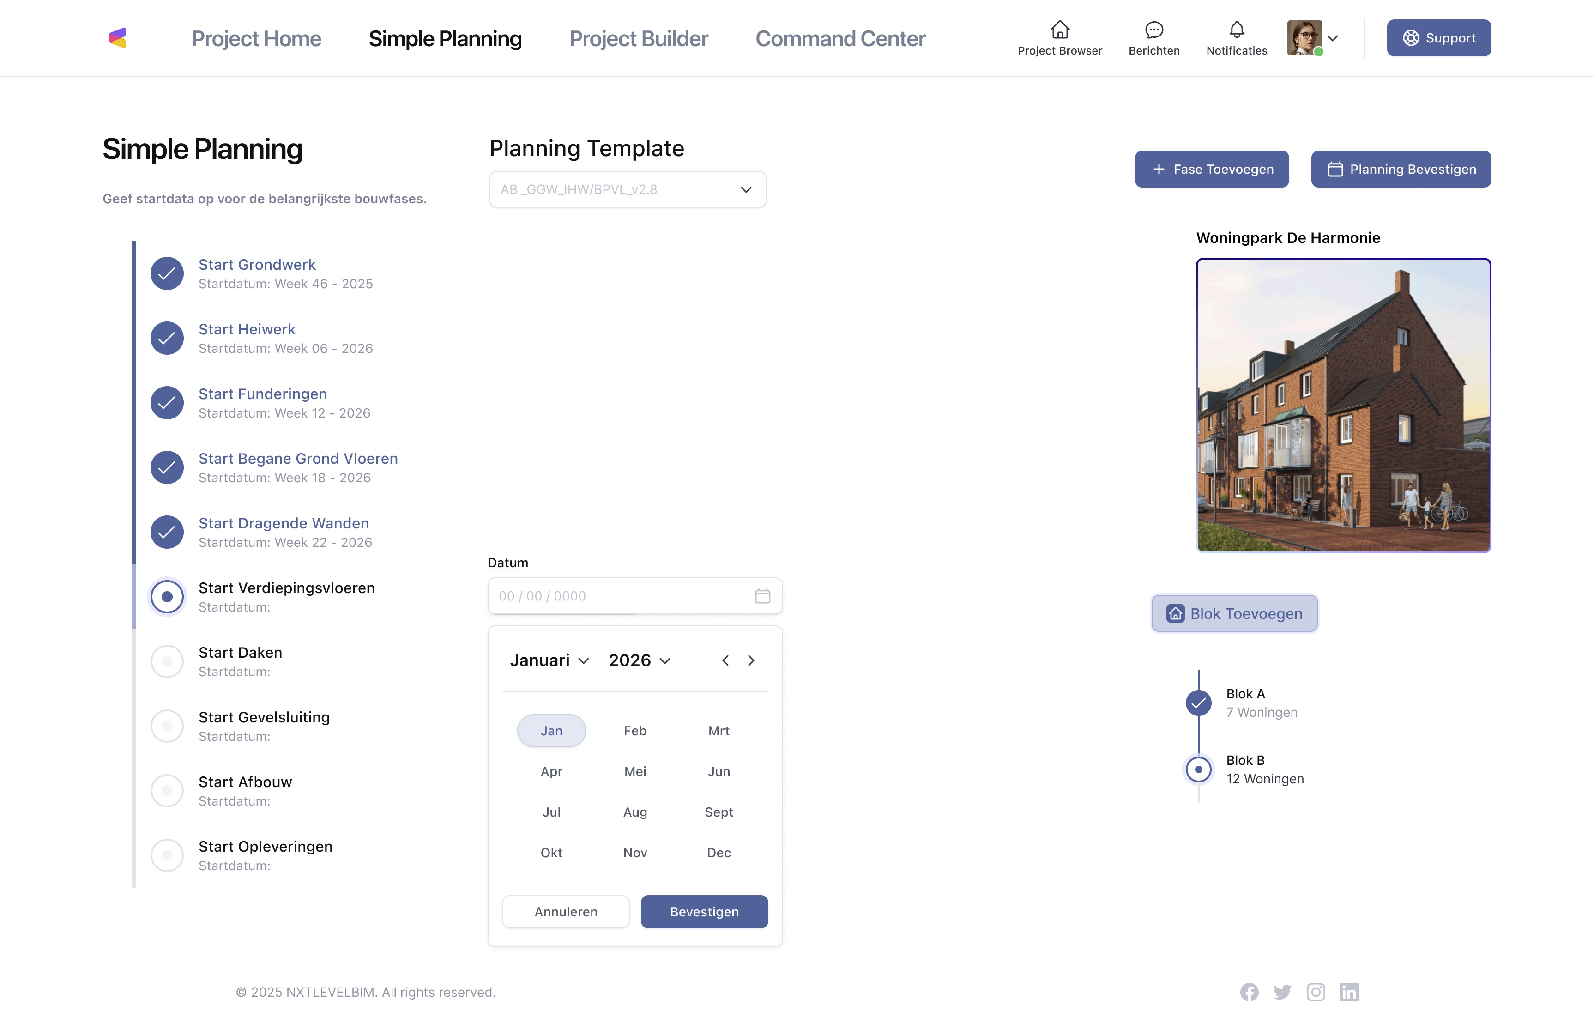Open the Facebook footer icon
Viewport: 1594px width, 1030px height.
(x=1249, y=992)
